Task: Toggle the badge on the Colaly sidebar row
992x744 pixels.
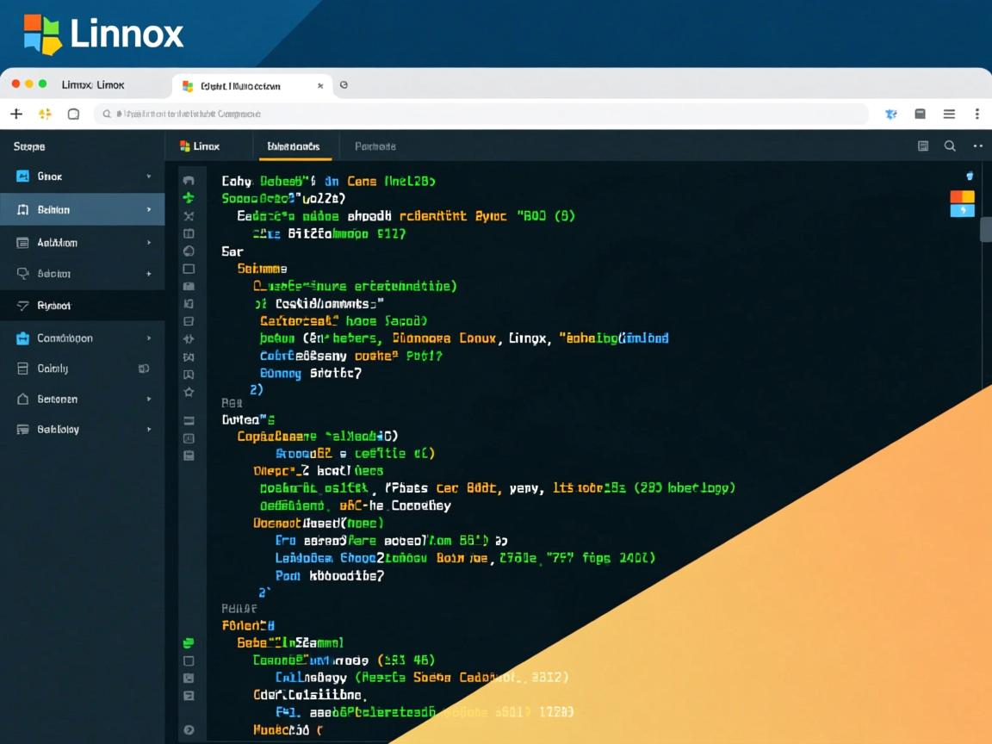Action: tap(144, 369)
